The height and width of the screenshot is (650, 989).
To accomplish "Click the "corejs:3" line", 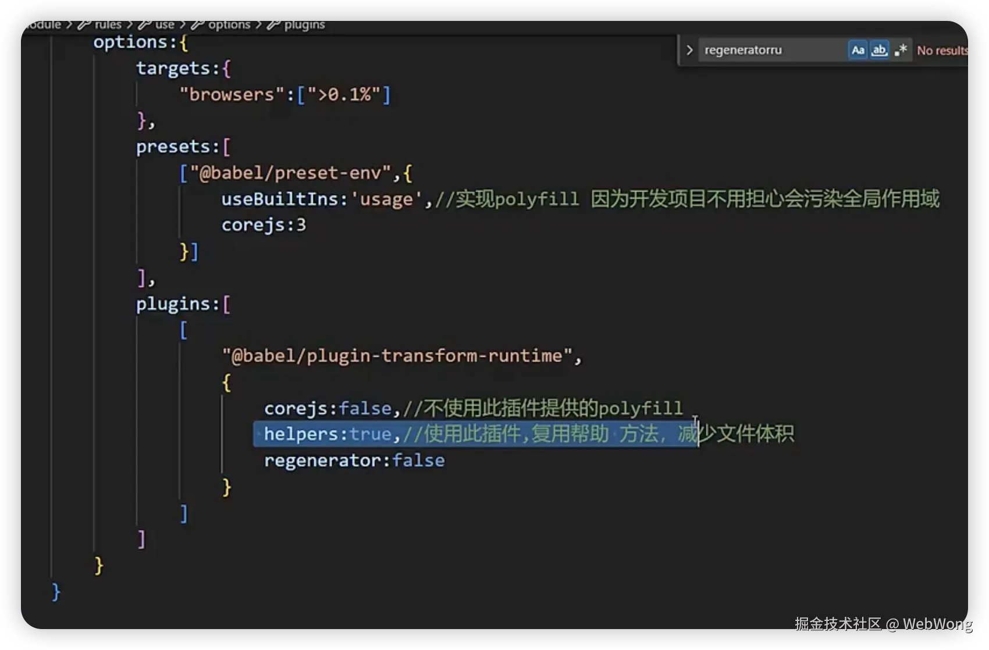I will click(x=264, y=225).
